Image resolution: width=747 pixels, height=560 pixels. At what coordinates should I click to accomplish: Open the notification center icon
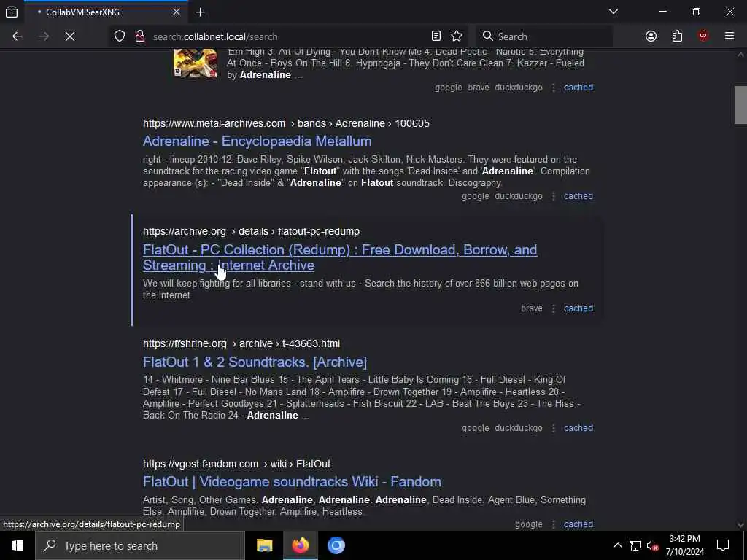tap(723, 545)
